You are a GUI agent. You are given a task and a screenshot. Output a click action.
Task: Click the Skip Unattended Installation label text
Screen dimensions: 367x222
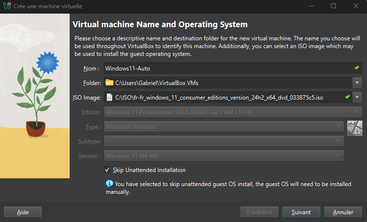pos(149,170)
